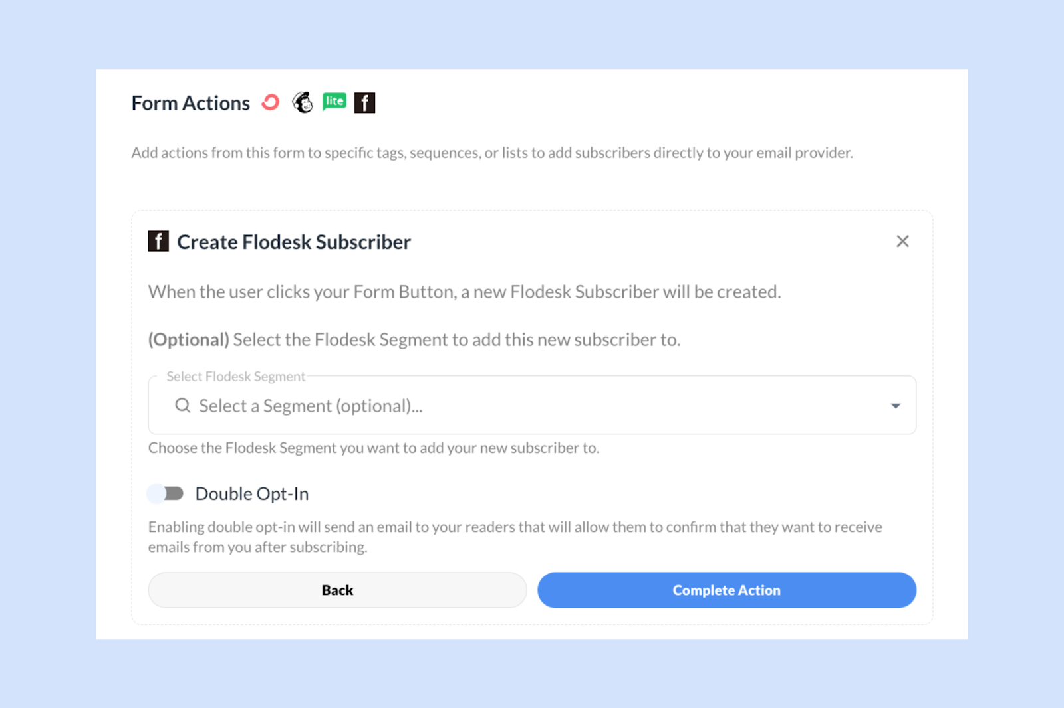Enable the Double Opt-In switch

(x=165, y=493)
